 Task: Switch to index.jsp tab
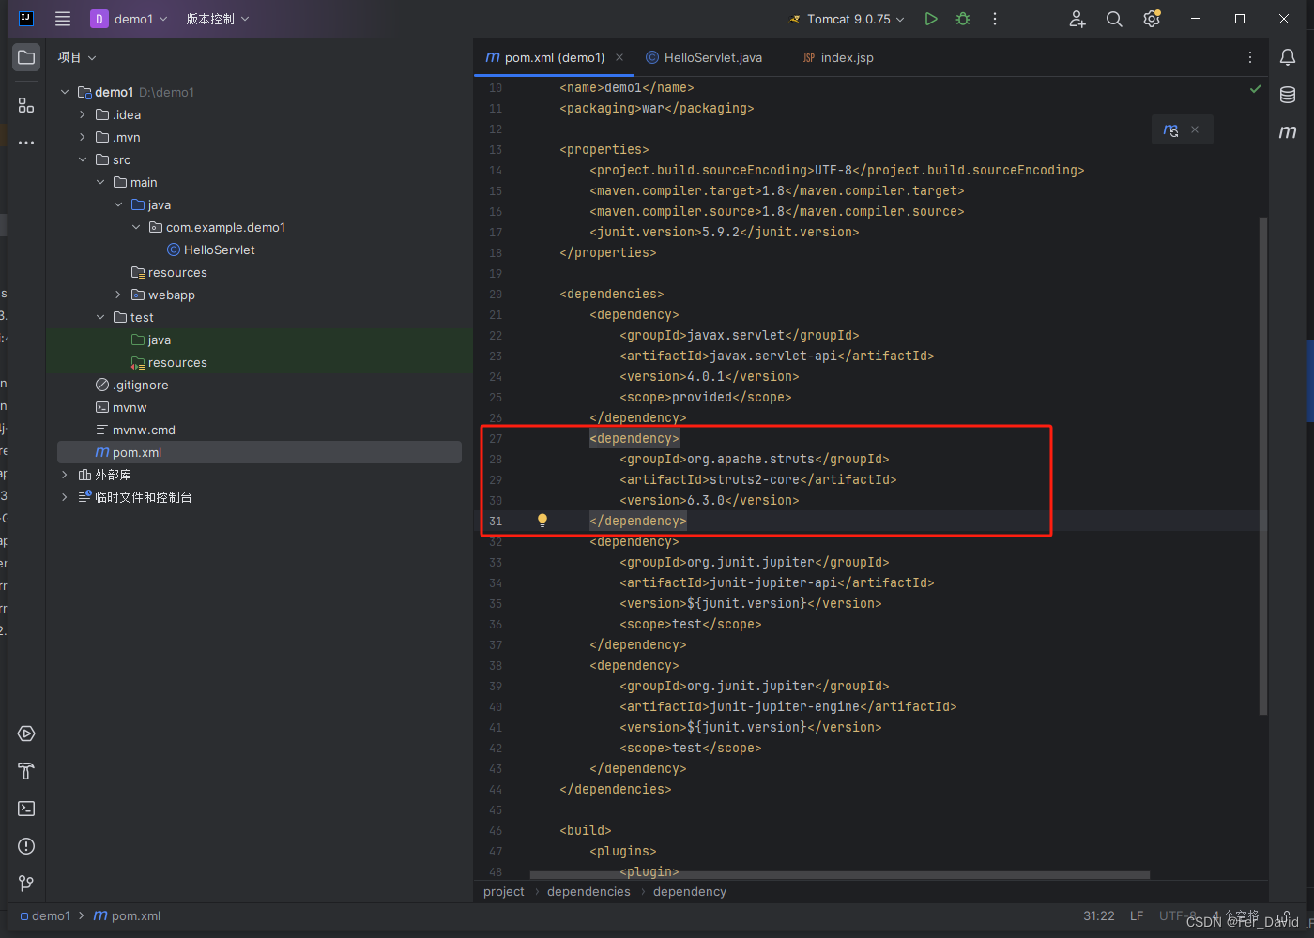tap(837, 57)
